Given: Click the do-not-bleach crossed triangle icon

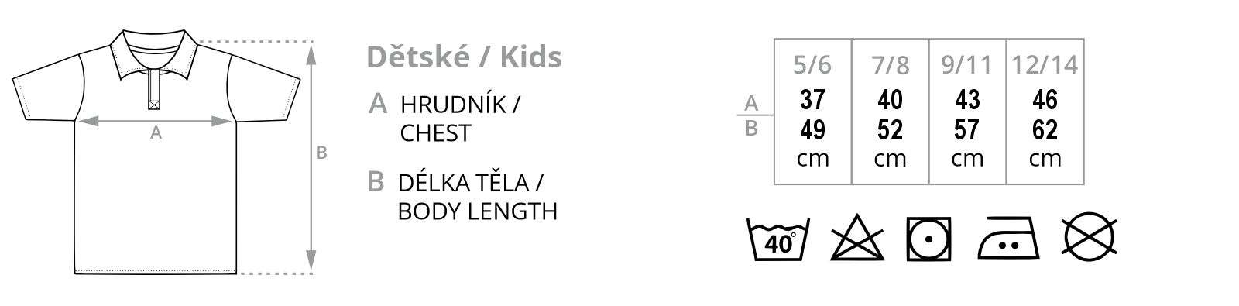Looking at the screenshot, I should tap(857, 238).
